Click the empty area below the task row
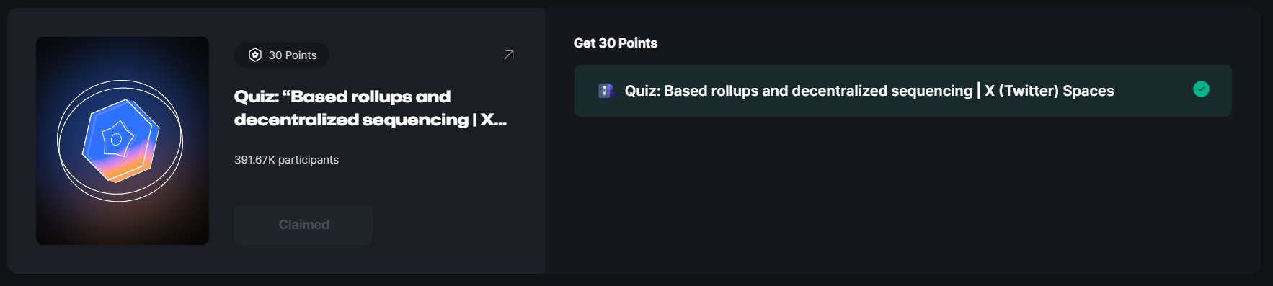 pyautogui.click(x=902, y=195)
